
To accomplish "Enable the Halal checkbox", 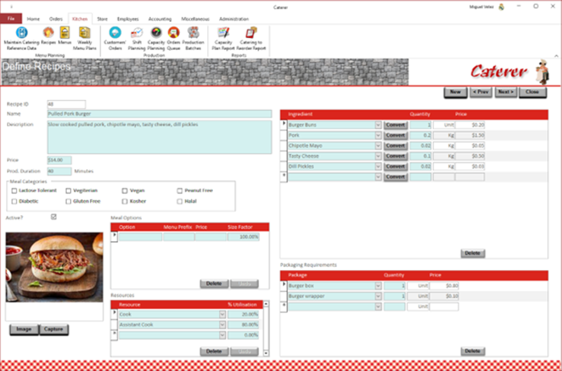I will coord(180,201).
